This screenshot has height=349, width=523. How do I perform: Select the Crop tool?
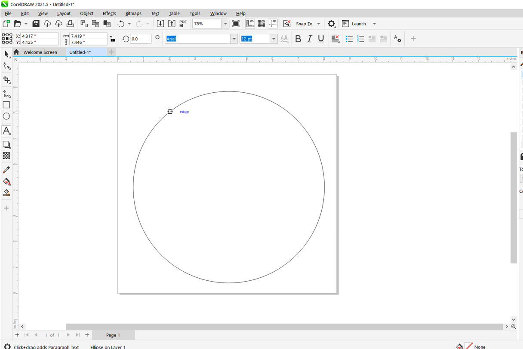6,80
